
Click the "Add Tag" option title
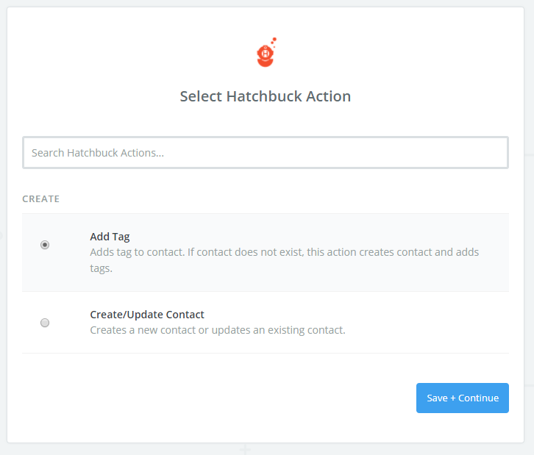pos(110,237)
